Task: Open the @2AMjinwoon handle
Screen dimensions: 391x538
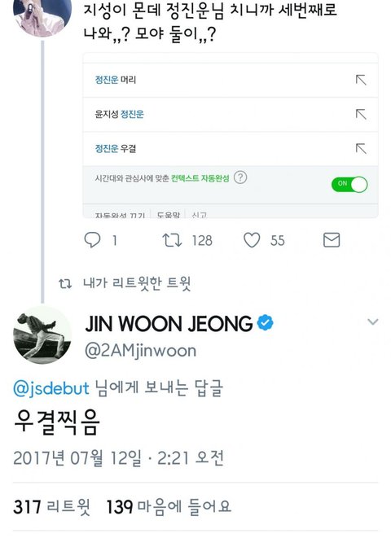Action: [x=140, y=351]
